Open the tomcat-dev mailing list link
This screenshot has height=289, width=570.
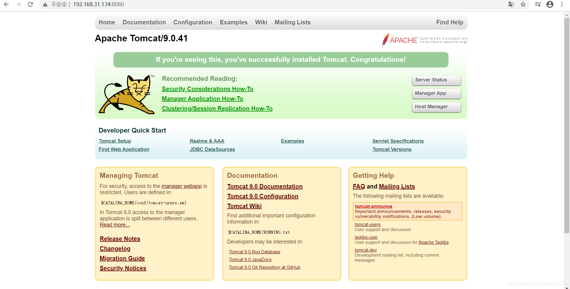pyautogui.click(x=366, y=250)
